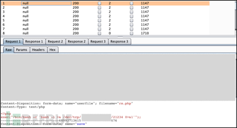Screen dimensions: 237x128
Task: Click the 200 status in row 1
Action: (76, 3)
